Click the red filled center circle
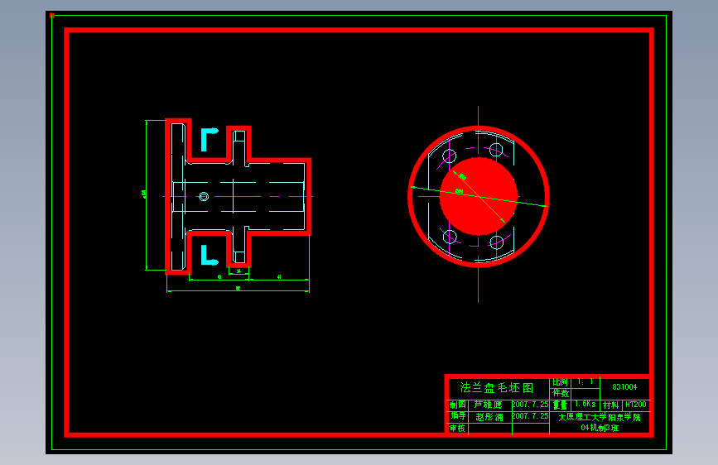The width and height of the screenshot is (718, 465). click(x=479, y=196)
